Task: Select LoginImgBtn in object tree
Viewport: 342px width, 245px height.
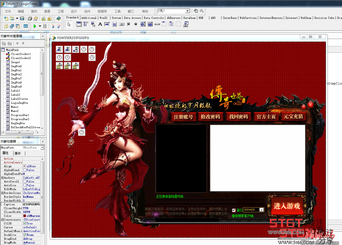Action: [x=19, y=103]
